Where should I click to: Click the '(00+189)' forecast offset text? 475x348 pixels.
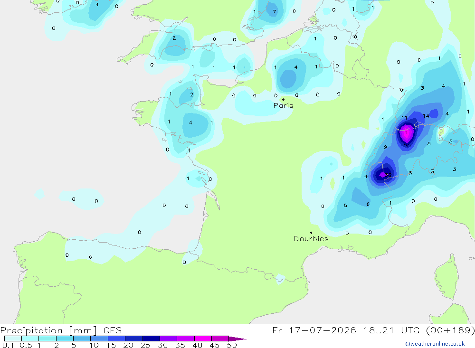pyautogui.click(x=451, y=330)
